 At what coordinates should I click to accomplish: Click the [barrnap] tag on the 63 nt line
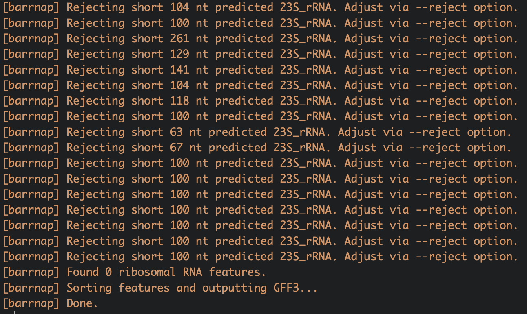click(x=31, y=132)
